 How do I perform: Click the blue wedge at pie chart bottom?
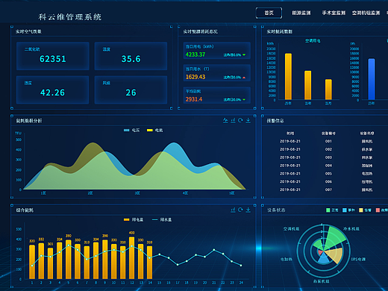tap(324, 259)
